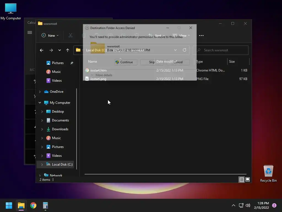Screen dimensions: 282x212
Task: Show hidden tray icons
Action: [234, 205]
